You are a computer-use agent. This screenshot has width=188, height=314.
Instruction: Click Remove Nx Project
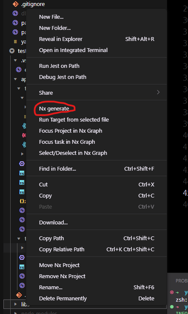62,276
